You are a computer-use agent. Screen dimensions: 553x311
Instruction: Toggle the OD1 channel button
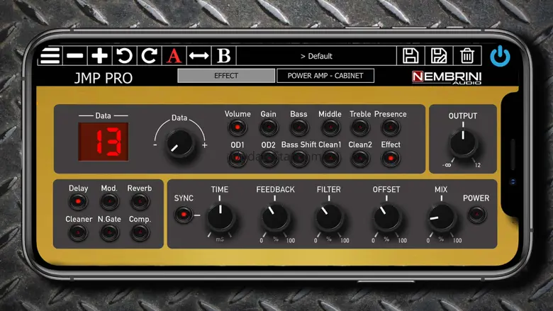pos(238,158)
